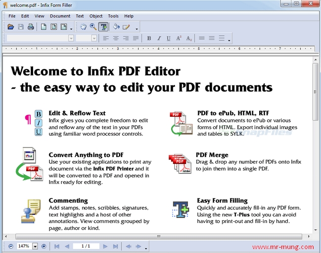321x253 pixels.
Task: Set wide line spacing
Action: pyautogui.click(x=222, y=38)
